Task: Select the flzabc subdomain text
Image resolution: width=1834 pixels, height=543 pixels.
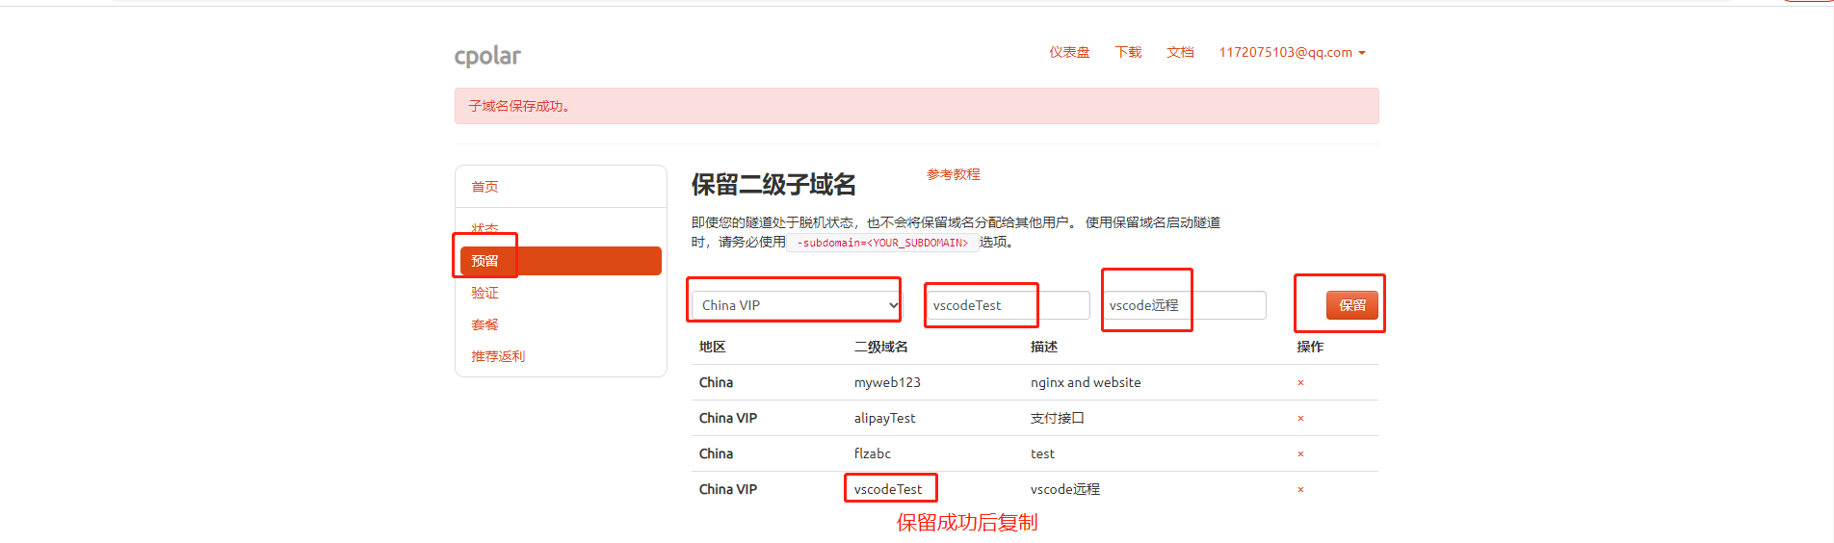Action: pyautogui.click(x=873, y=453)
